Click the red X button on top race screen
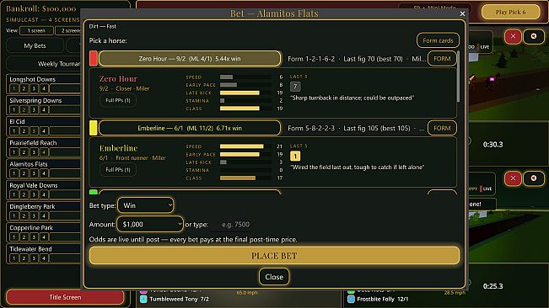Screen dimensions: 549x308 (x=513, y=36)
